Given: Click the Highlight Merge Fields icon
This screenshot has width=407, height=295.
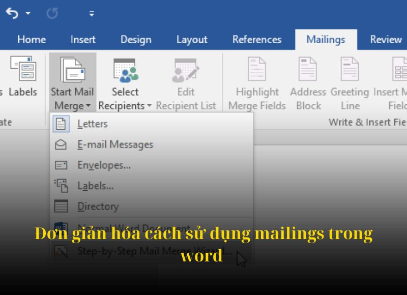Looking at the screenshot, I should pyautogui.click(x=257, y=69).
